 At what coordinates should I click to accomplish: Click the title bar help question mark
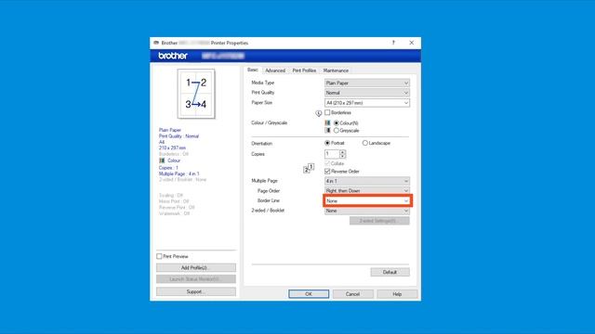click(x=393, y=43)
